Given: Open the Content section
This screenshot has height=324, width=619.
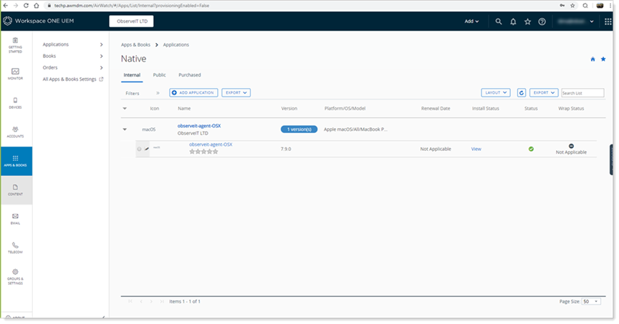Looking at the screenshot, I should [x=15, y=190].
